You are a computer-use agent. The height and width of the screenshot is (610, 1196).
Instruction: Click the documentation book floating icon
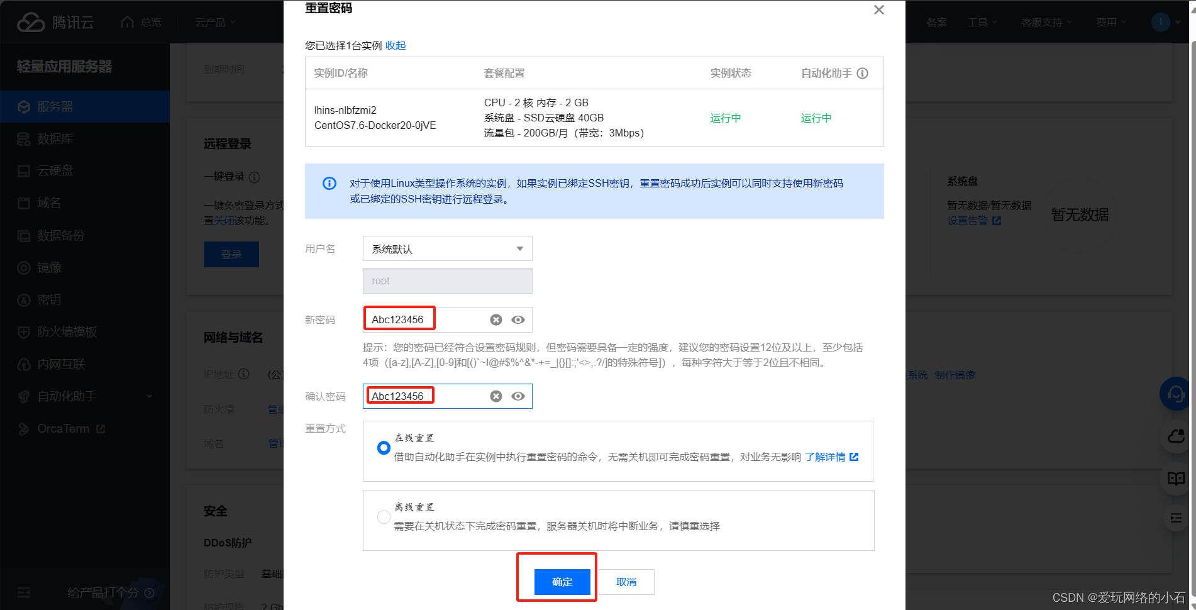point(1176,479)
